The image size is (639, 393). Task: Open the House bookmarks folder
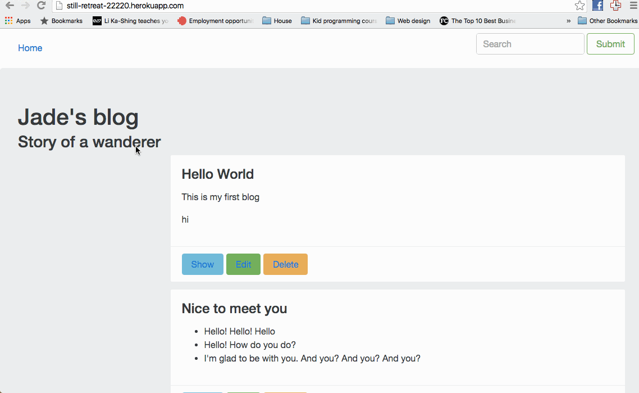(277, 21)
